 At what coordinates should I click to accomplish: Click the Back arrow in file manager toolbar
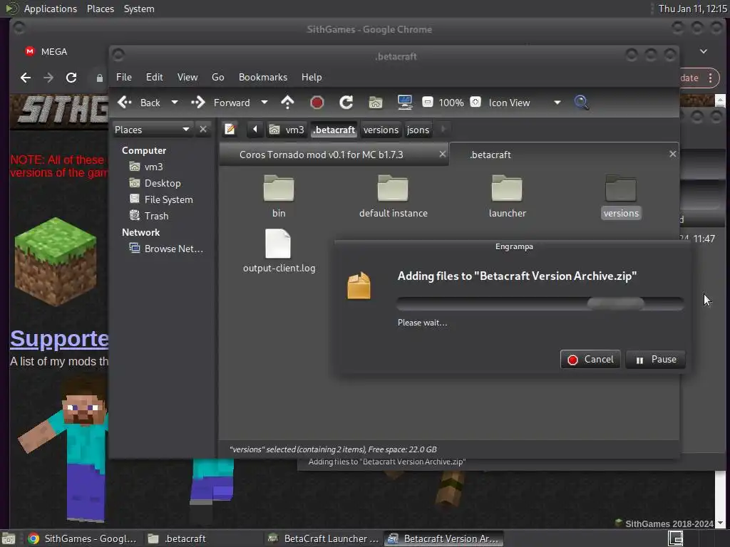tap(139, 103)
